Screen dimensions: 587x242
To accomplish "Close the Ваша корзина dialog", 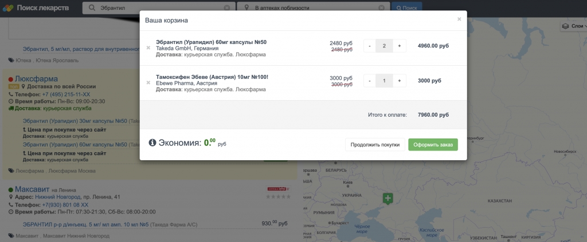I will click(459, 19).
